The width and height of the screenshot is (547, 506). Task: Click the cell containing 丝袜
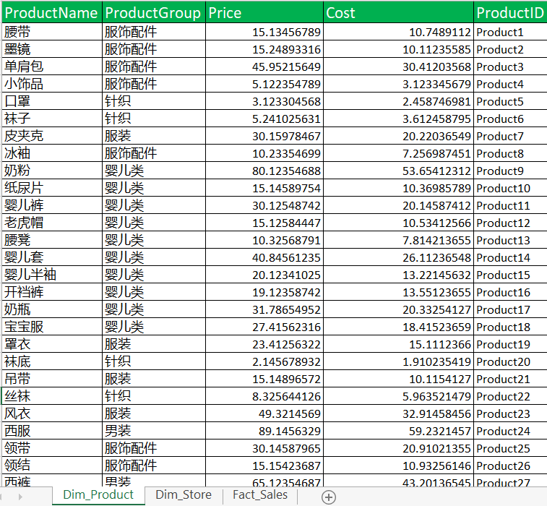(52, 396)
